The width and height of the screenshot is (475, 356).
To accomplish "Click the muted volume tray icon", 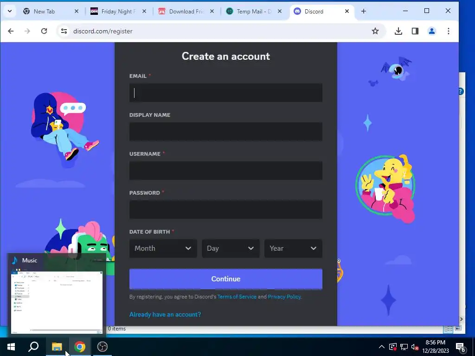I will click(x=415, y=347).
